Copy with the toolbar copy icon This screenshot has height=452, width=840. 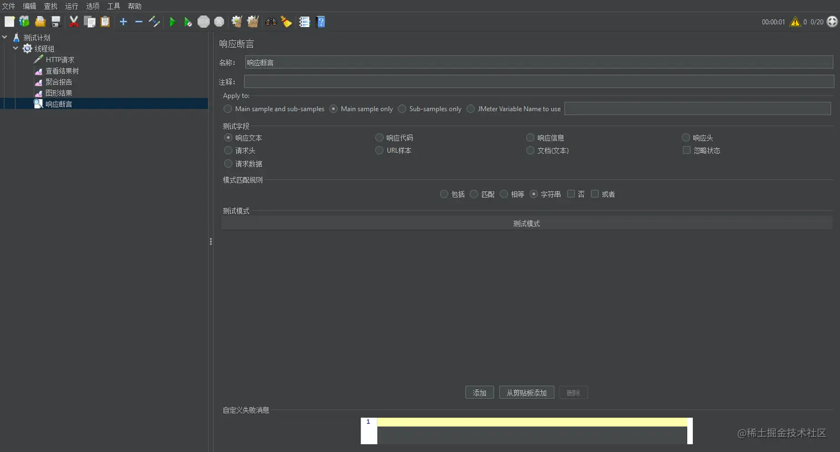(89, 22)
